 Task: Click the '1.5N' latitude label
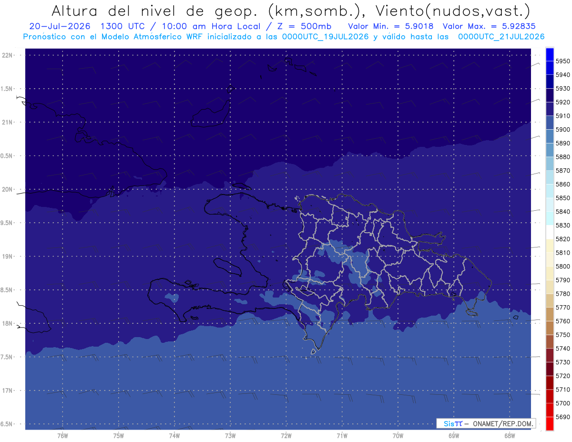[7, 89]
